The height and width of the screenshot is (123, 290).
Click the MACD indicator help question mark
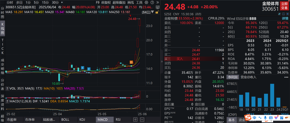7,101
